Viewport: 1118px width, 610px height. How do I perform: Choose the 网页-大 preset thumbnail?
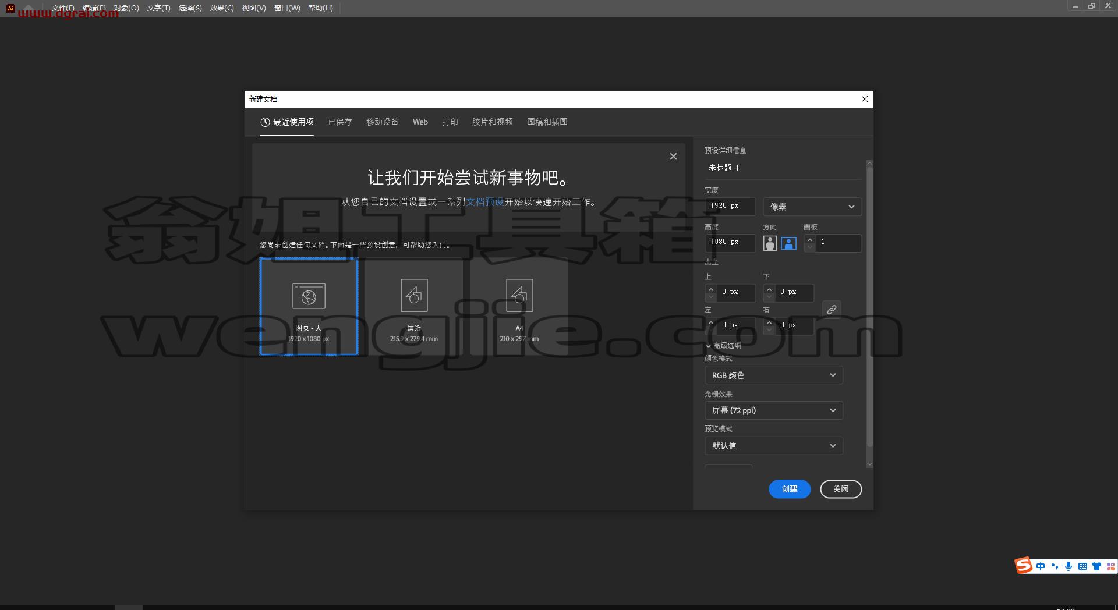(x=309, y=306)
